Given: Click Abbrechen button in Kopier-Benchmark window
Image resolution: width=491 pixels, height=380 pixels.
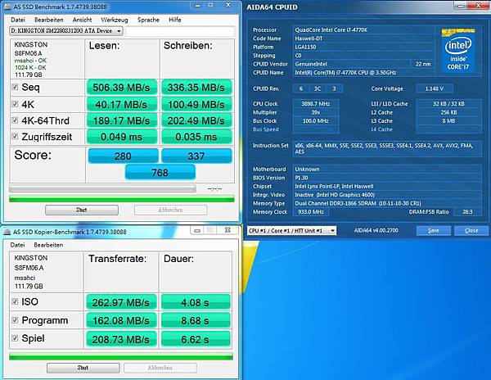Looking at the screenshot, I should [x=160, y=368].
